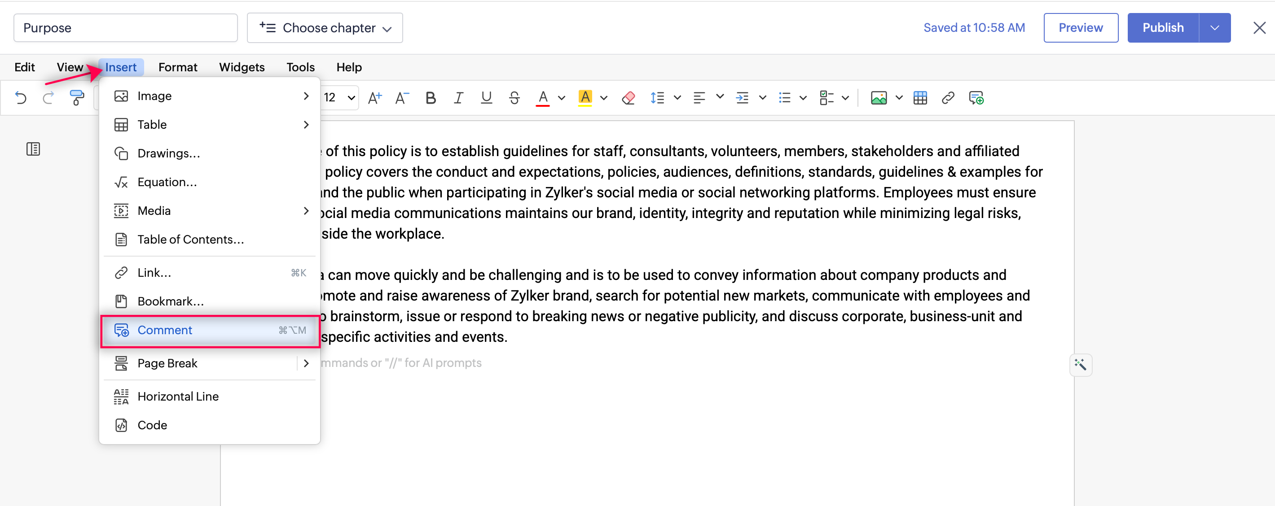Toggle underline formatting
Viewport: 1275px width, 506px height.
coord(486,97)
